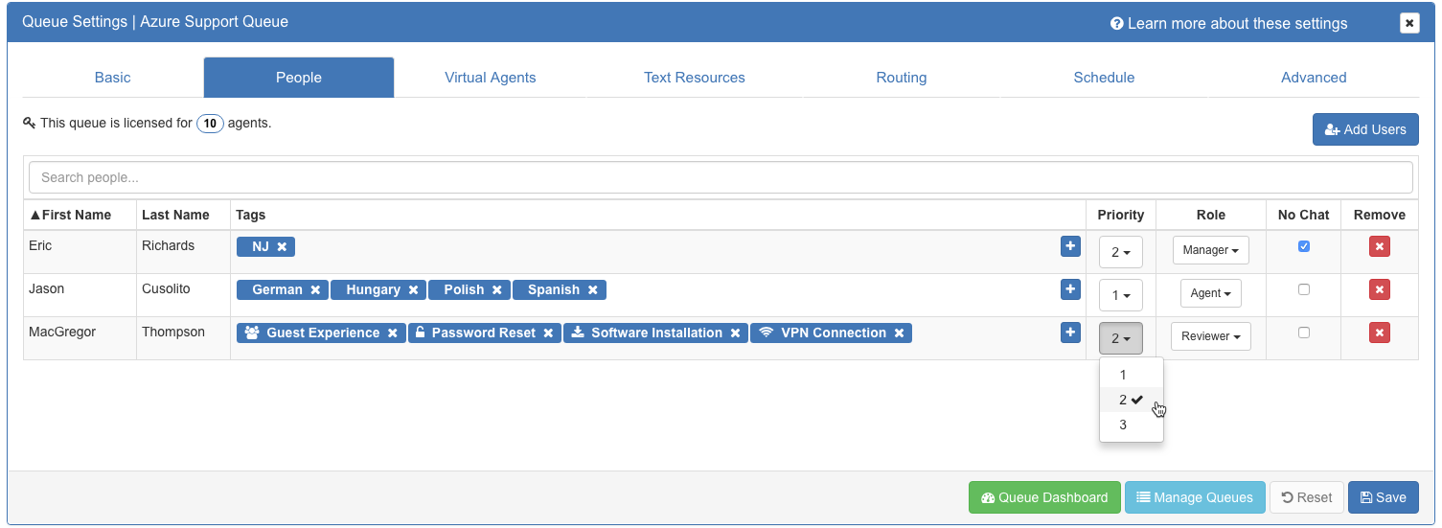Save the queue settings
The image size is (1442, 528).
[x=1383, y=497]
